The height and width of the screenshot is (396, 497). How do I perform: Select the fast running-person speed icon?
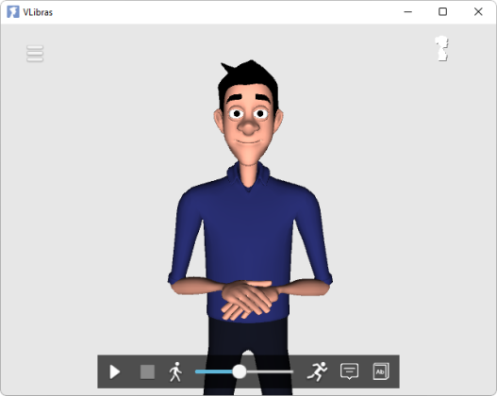(x=317, y=371)
